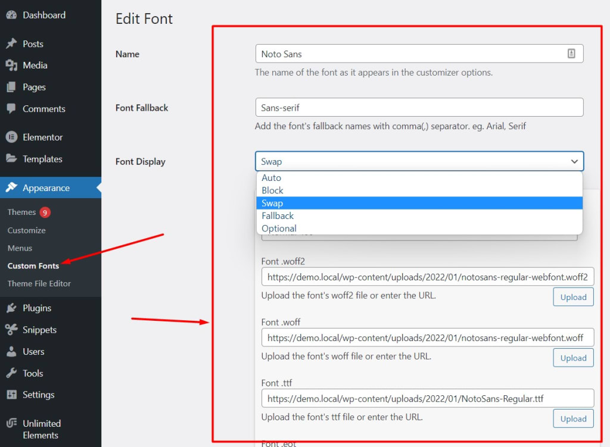
Task: Click the Edit Font heading
Action: [x=144, y=18]
